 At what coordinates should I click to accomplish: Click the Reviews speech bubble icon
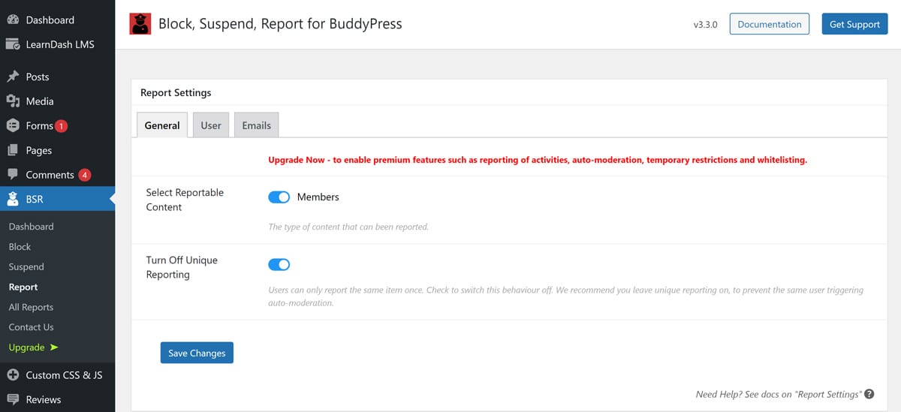pos(13,400)
